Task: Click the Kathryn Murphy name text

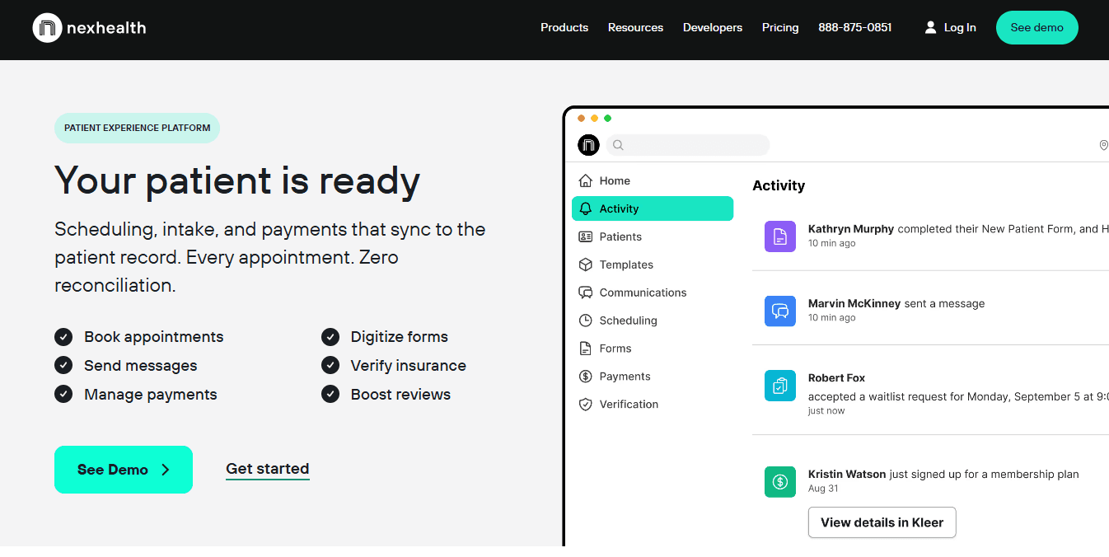Action: pos(851,229)
